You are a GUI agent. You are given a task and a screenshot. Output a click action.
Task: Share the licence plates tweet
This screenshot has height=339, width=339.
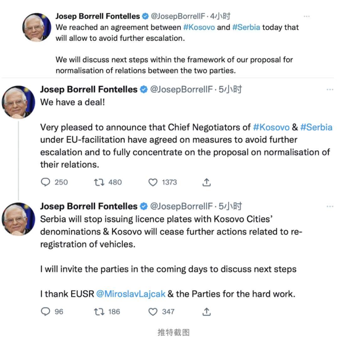click(x=206, y=312)
